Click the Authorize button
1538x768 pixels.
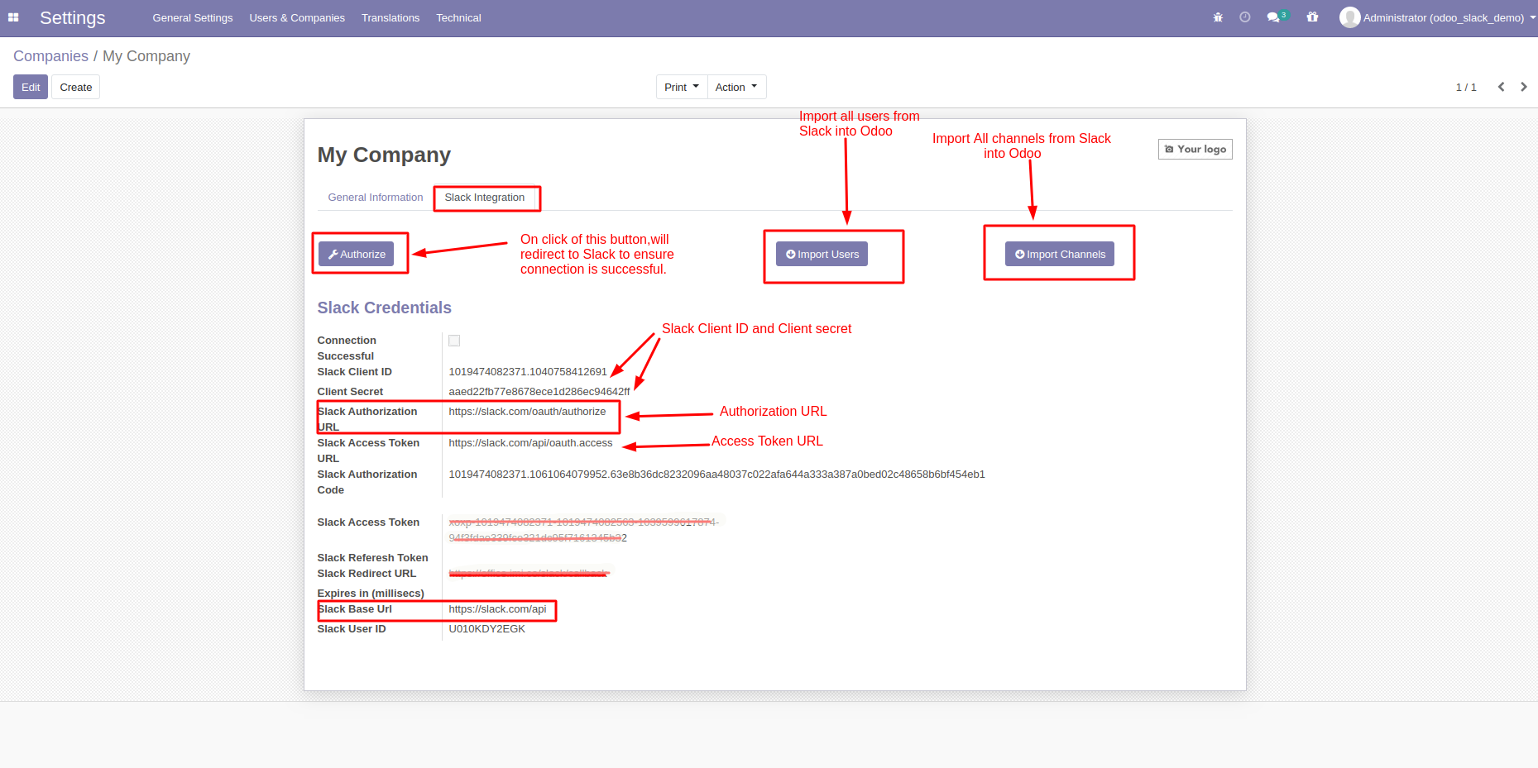(357, 254)
